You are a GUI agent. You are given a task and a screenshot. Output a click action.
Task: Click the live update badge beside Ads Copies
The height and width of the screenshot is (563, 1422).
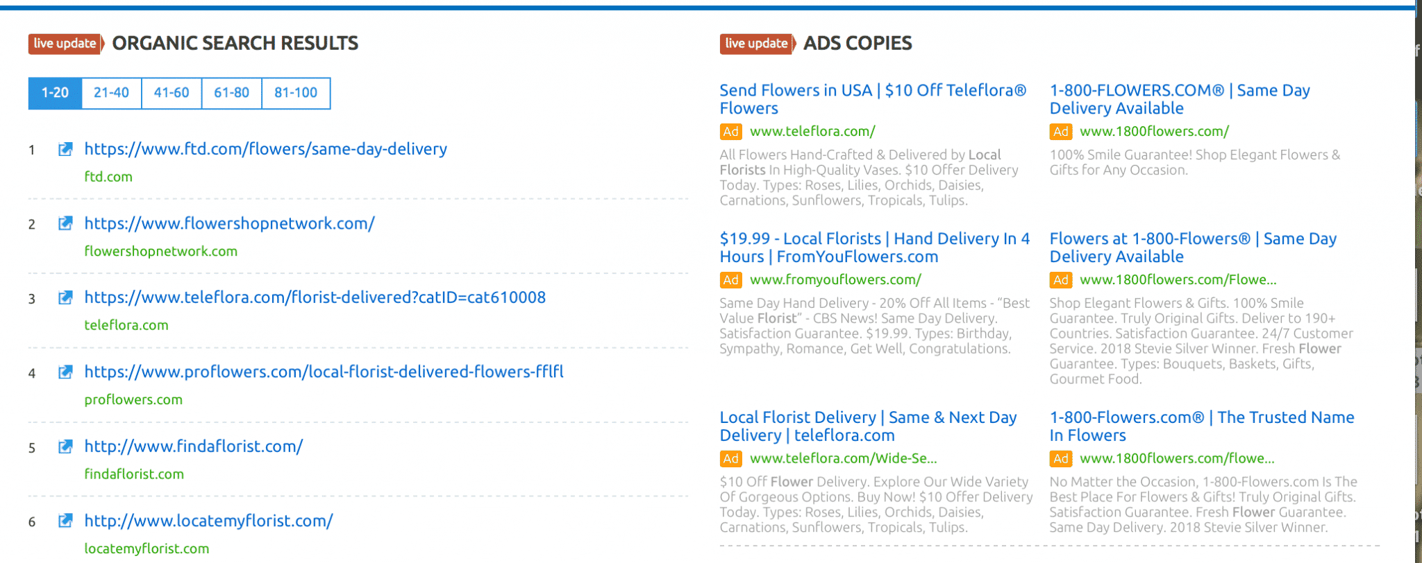click(758, 44)
